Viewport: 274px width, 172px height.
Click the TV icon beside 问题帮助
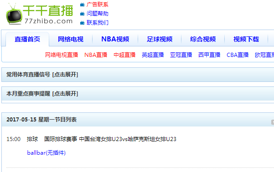[x=82, y=14]
